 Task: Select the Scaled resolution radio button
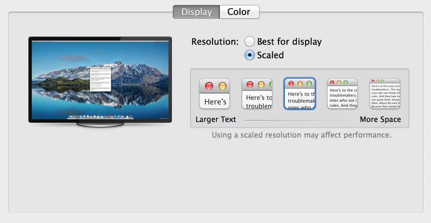[x=250, y=55]
